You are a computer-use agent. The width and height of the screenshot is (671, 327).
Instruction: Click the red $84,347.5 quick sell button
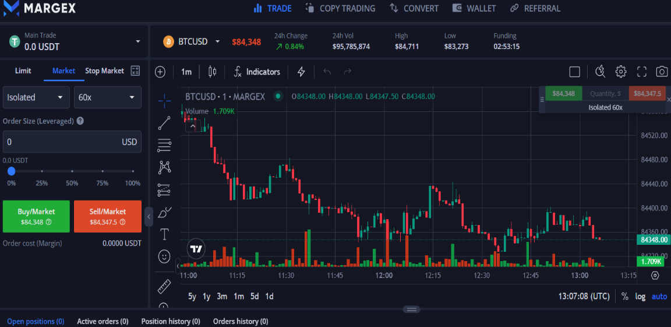[647, 93]
